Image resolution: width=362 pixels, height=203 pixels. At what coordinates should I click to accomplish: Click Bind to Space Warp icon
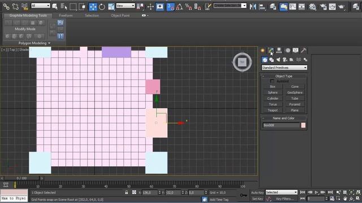(x=24, y=6)
